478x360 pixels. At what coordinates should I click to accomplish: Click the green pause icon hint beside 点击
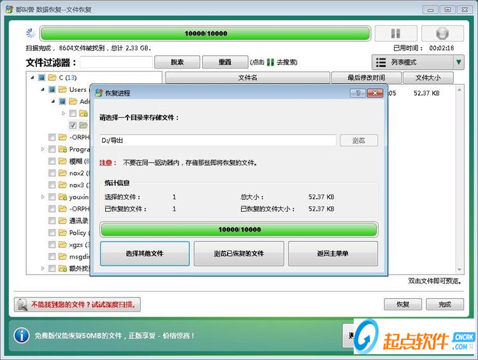pyautogui.click(x=270, y=63)
